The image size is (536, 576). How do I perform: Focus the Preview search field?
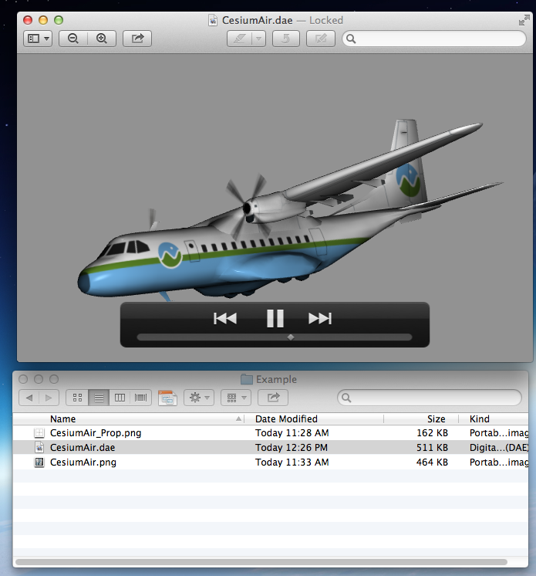434,39
